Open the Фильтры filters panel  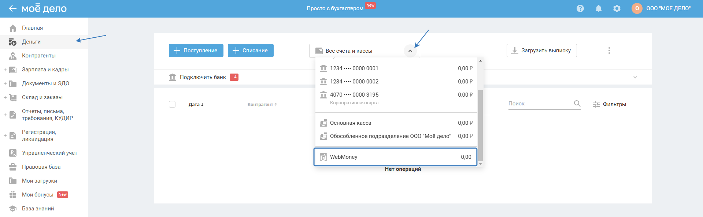pyautogui.click(x=610, y=104)
